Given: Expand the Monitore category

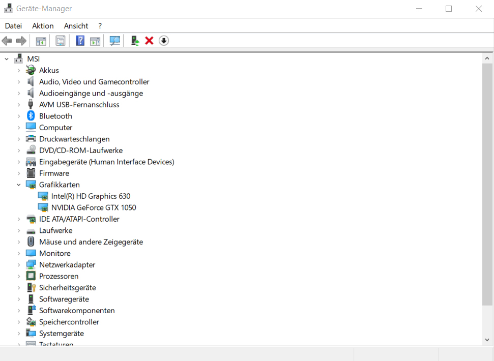Looking at the screenshot, I should click(19, 253).
